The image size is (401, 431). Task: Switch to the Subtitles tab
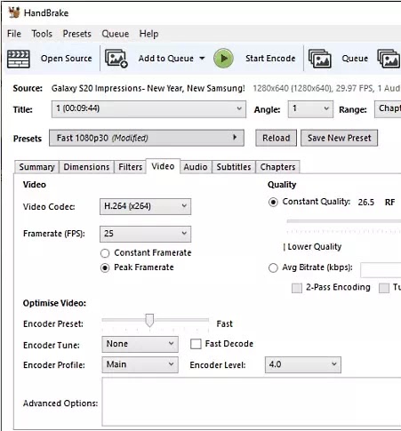coord(234,167)
